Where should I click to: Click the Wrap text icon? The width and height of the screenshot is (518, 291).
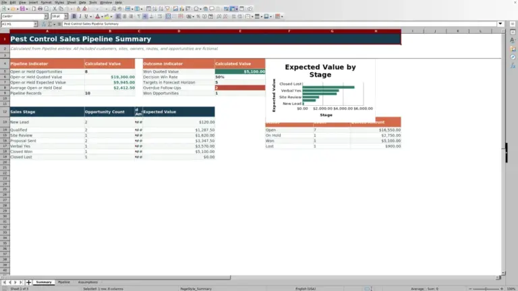160,16
